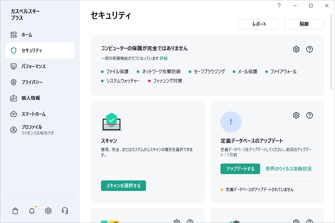Open the 詳細 link
335x223 pixels.
click(164, 58)
